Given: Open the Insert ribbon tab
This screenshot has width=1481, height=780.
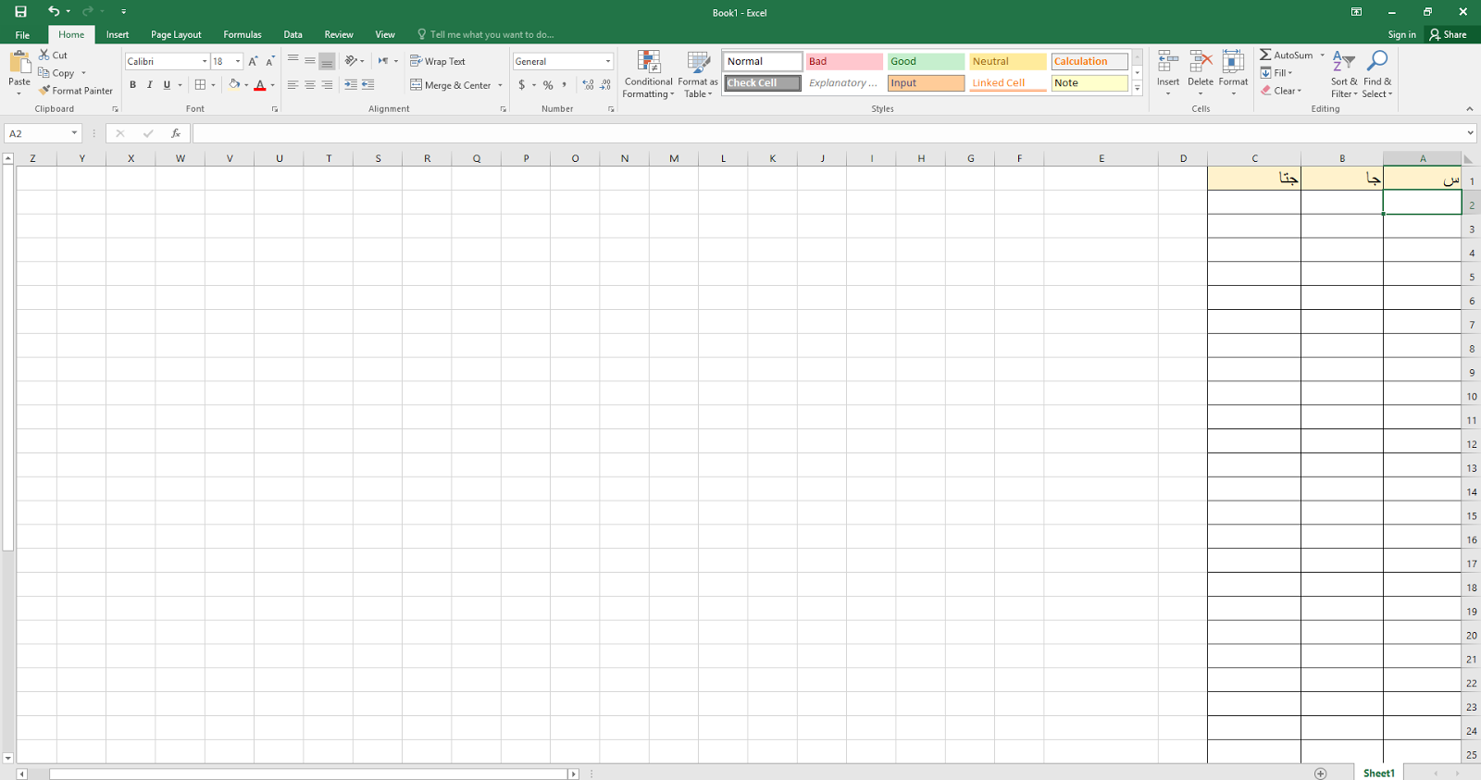Looking at the screenshot, I should (x=118, y=34).
